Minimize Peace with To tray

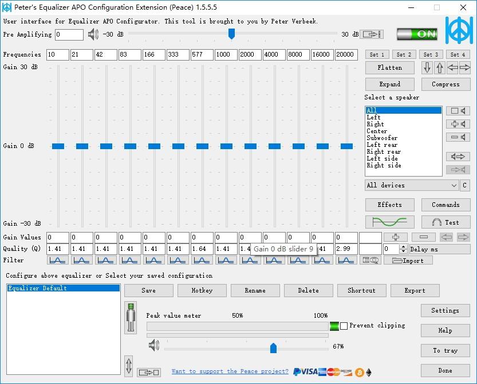446,350
